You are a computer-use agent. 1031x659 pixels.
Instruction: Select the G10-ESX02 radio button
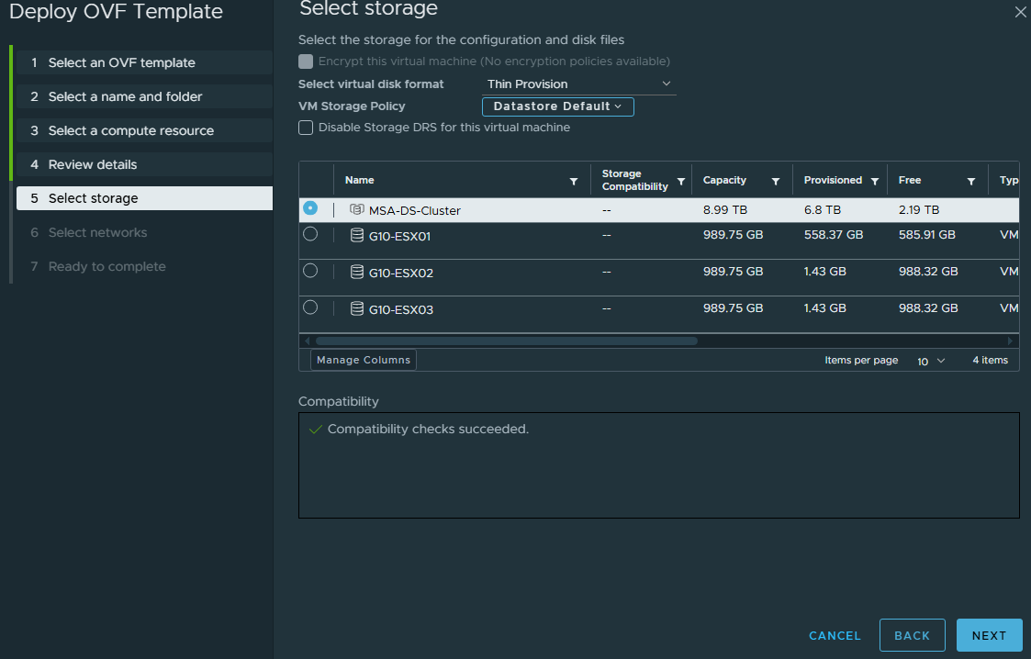(310, 271)
